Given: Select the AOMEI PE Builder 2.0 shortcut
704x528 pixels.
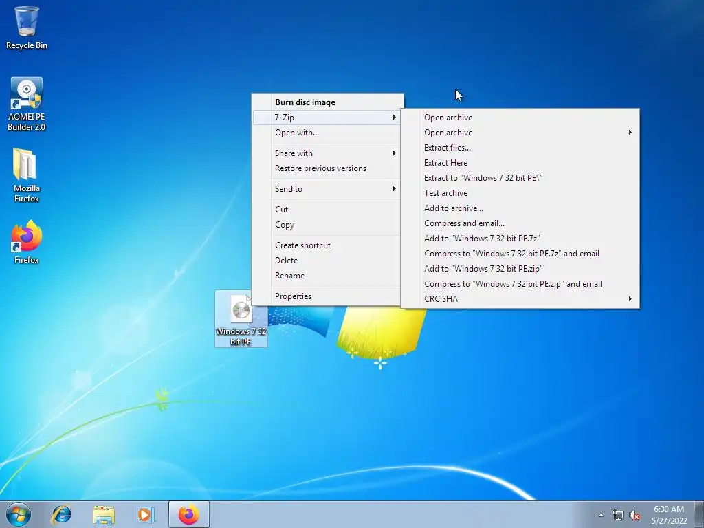Looking at the screenshot, I should [27, 104].
